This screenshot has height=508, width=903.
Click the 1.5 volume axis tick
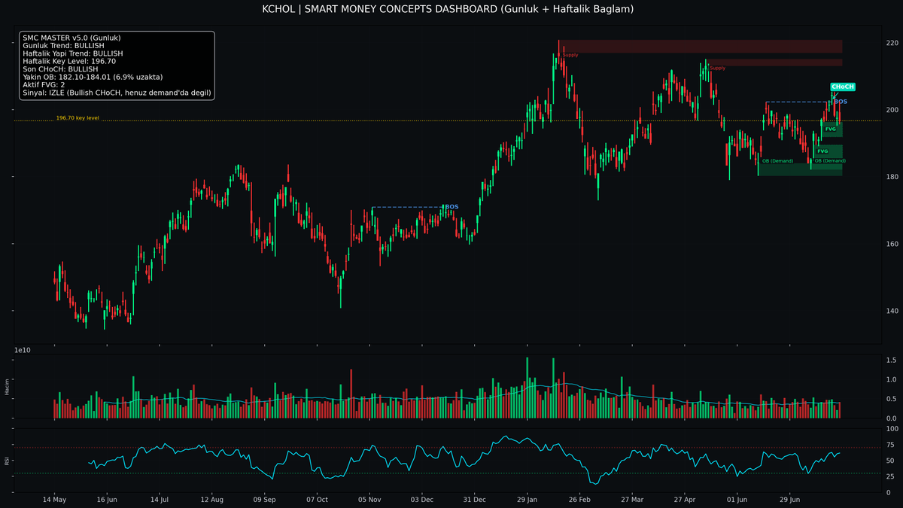890,361
